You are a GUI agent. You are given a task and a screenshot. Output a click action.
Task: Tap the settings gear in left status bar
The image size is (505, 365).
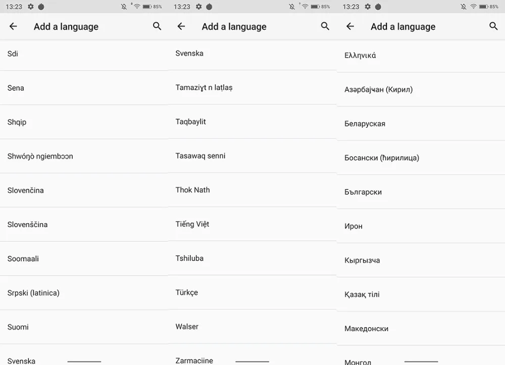[x=31, y=7]
